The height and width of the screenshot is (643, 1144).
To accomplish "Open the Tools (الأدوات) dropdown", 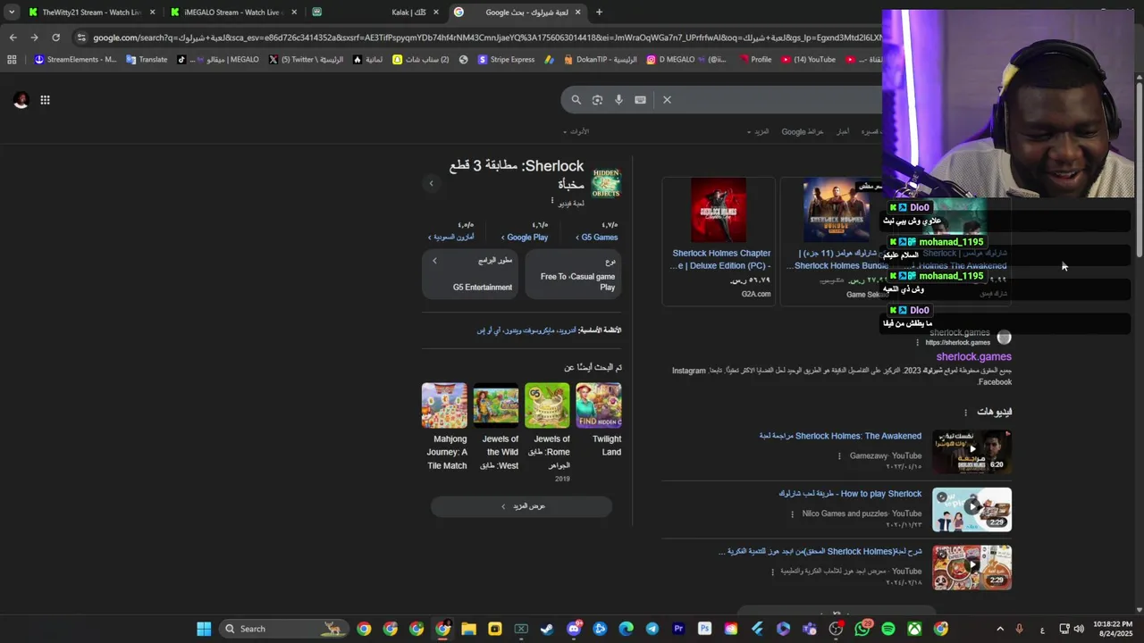I will pyautogui.click(x=576, y=131).
